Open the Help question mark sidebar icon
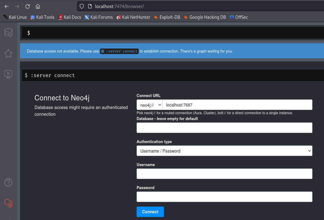This screenshot has height=220, width=324. click(8, 182)
